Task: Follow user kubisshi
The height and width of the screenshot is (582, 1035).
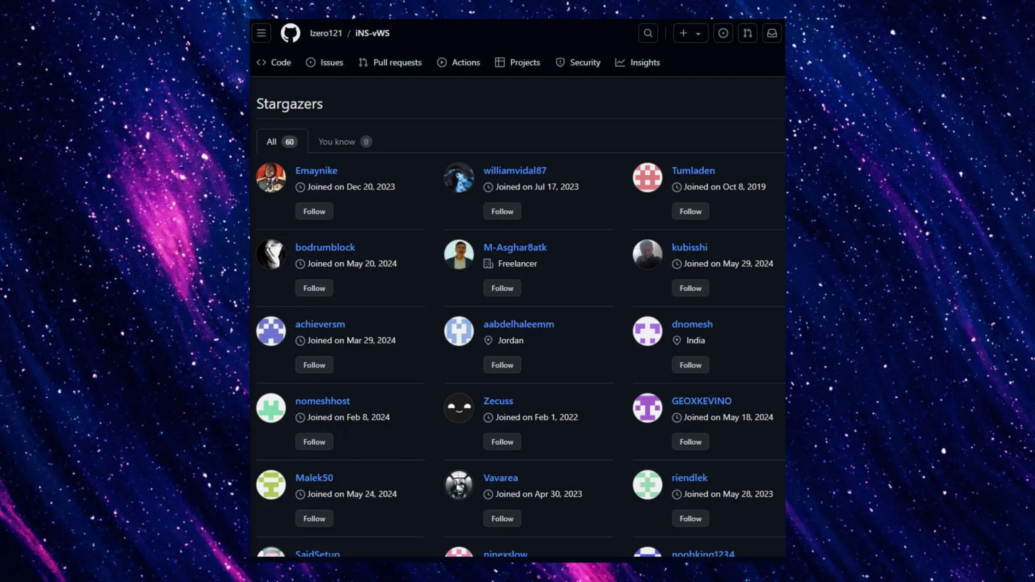Action: [691, 288]
